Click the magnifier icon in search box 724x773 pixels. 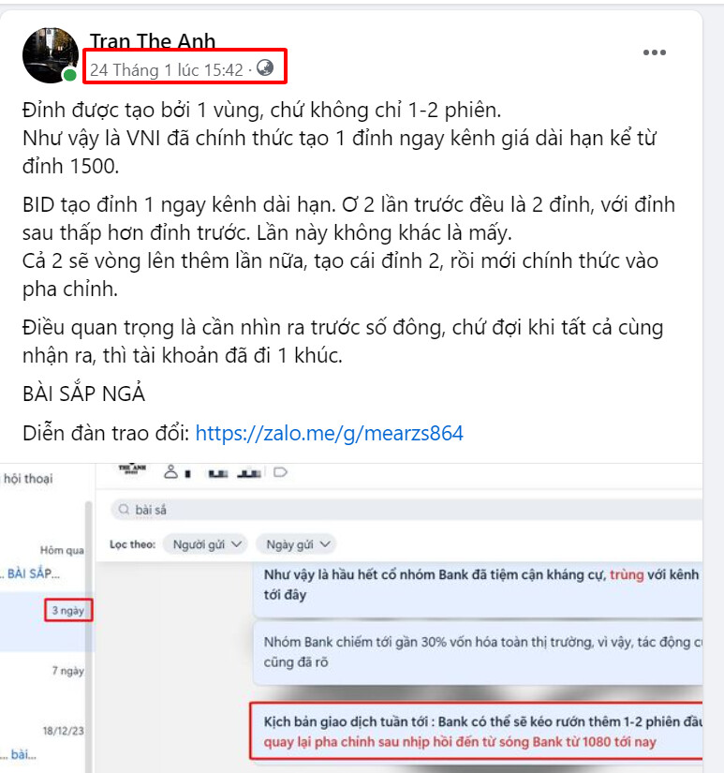[125, 510]
